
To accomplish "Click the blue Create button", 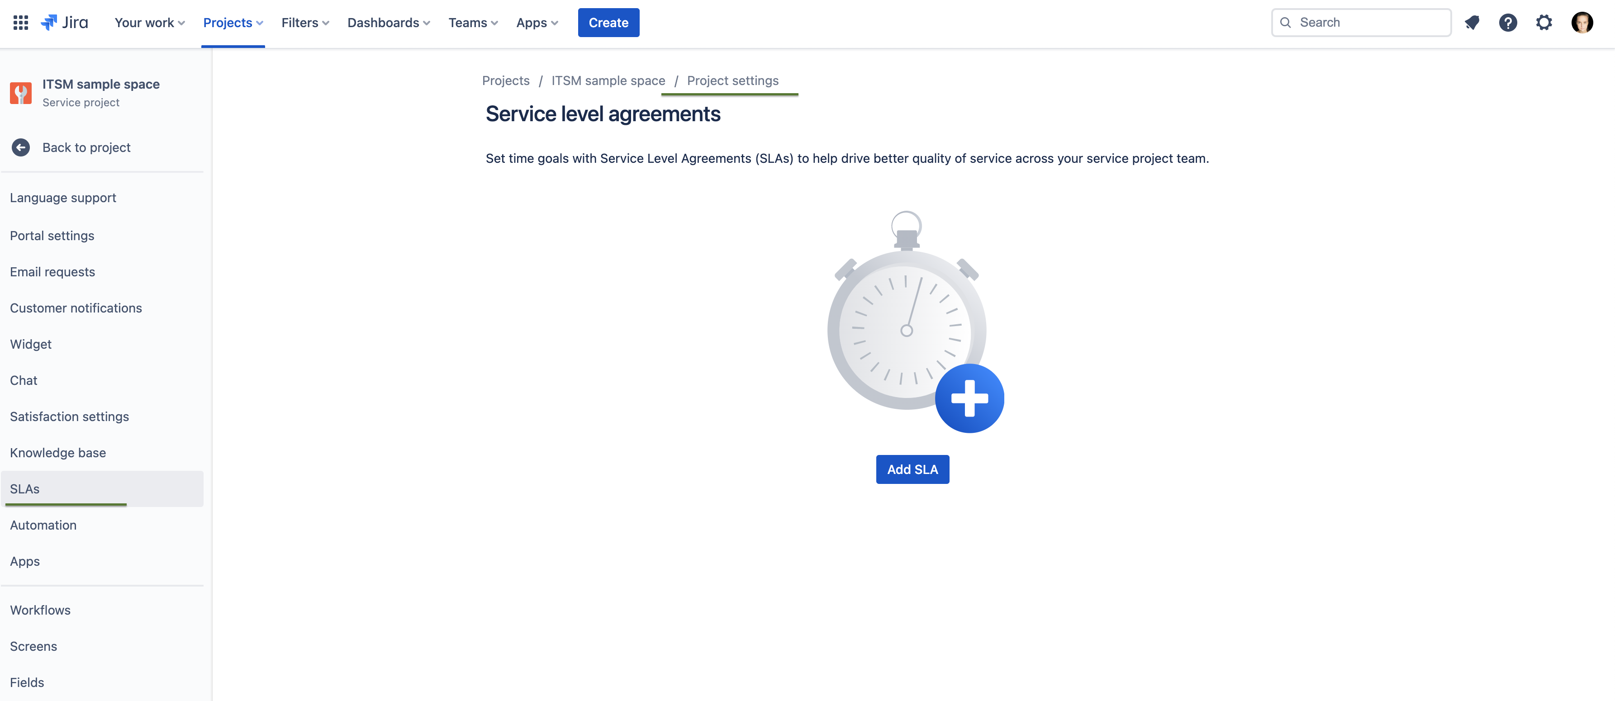I will click(608, 23).
